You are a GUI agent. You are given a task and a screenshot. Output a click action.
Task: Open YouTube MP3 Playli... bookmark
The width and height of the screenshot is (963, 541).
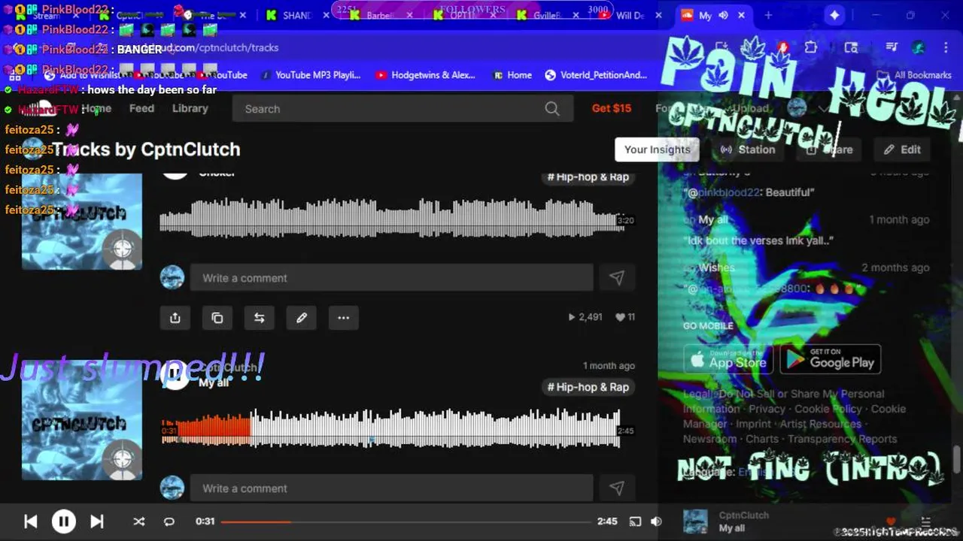[x=310, y=75]
